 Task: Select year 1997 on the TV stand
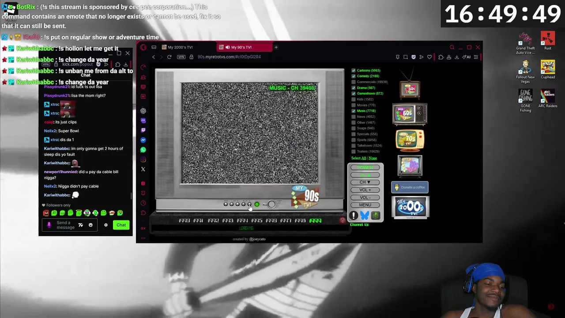286,220
